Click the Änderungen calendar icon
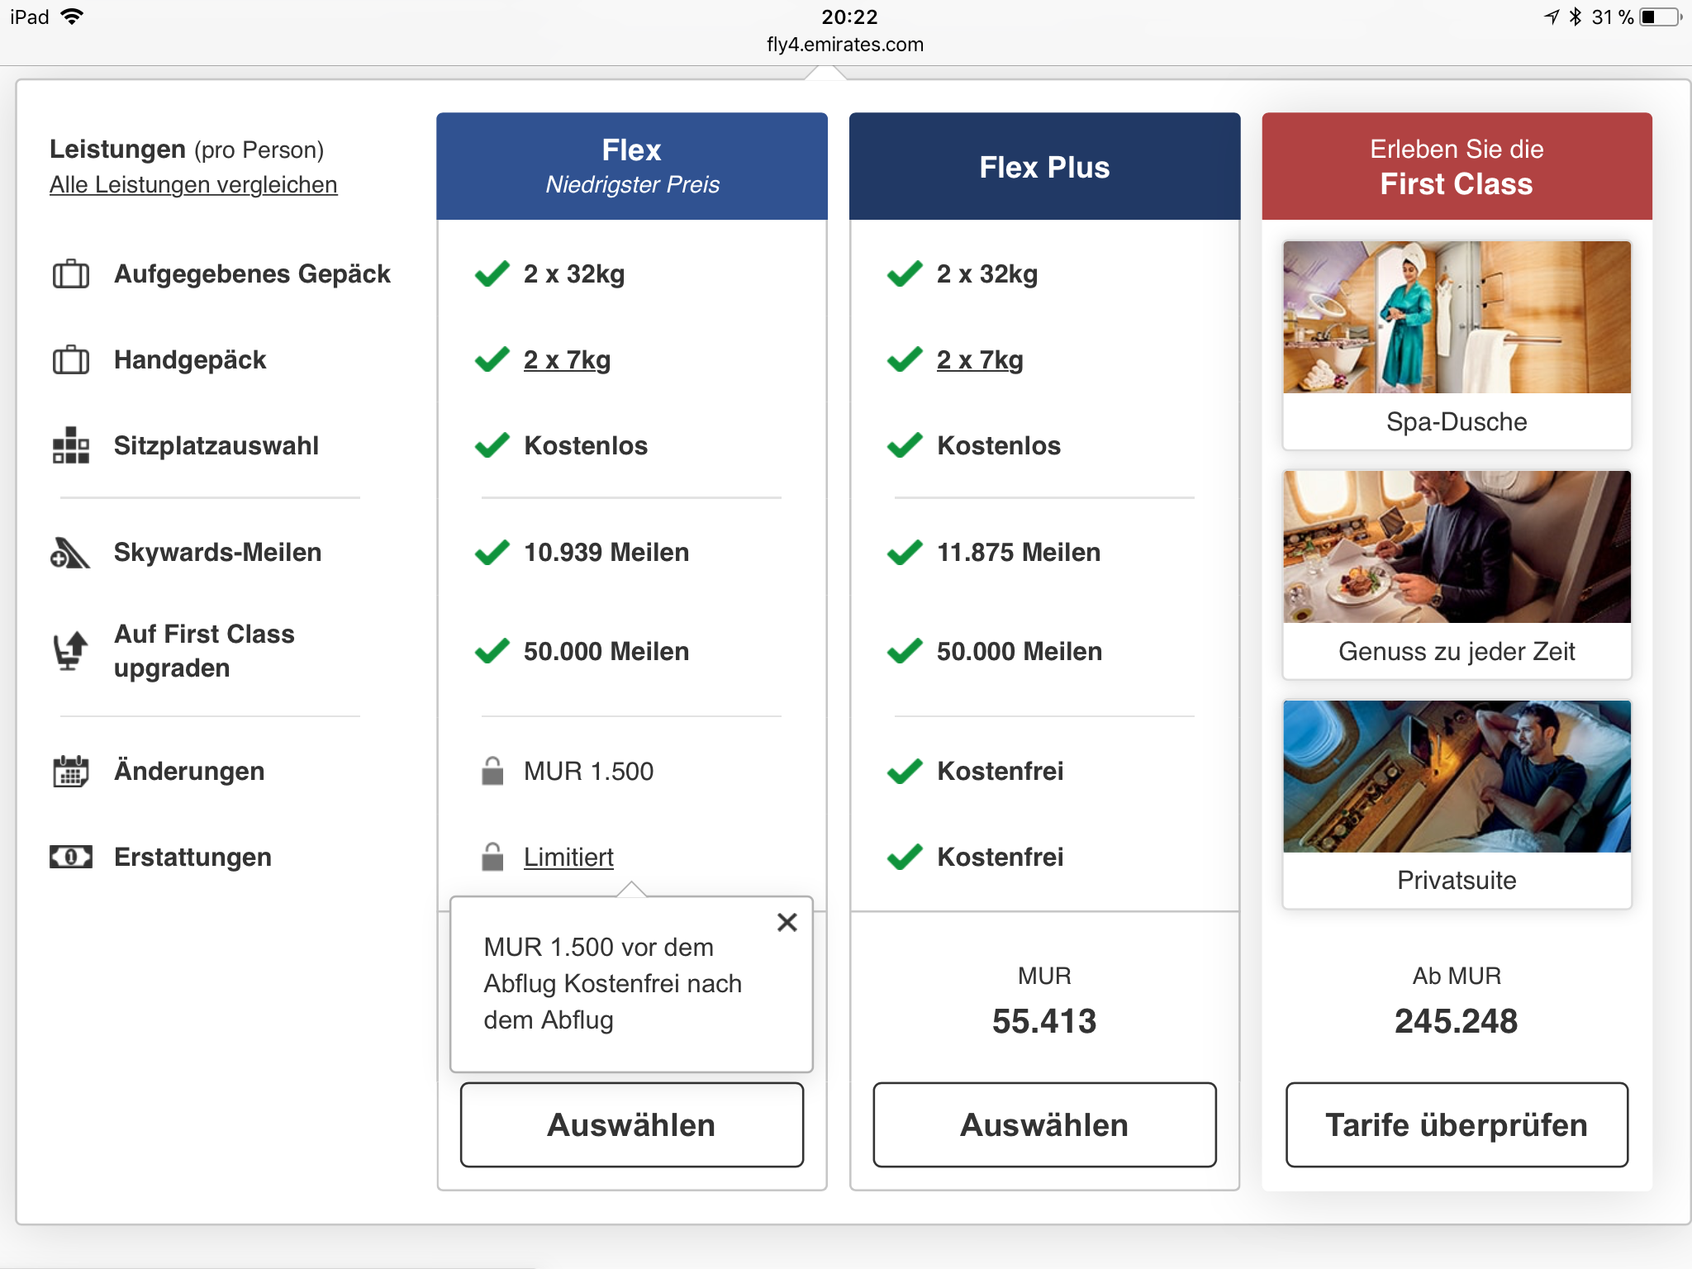The height and width of the screenshot is (1269, 1692). click(x=71, y=771)
